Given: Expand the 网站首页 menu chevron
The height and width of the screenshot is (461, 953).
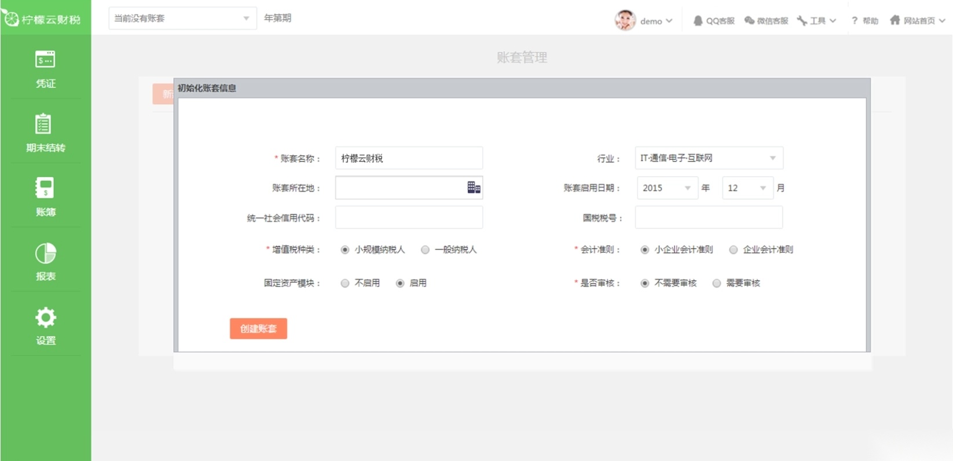Looking at the screenshot, I should click(942, 21).
